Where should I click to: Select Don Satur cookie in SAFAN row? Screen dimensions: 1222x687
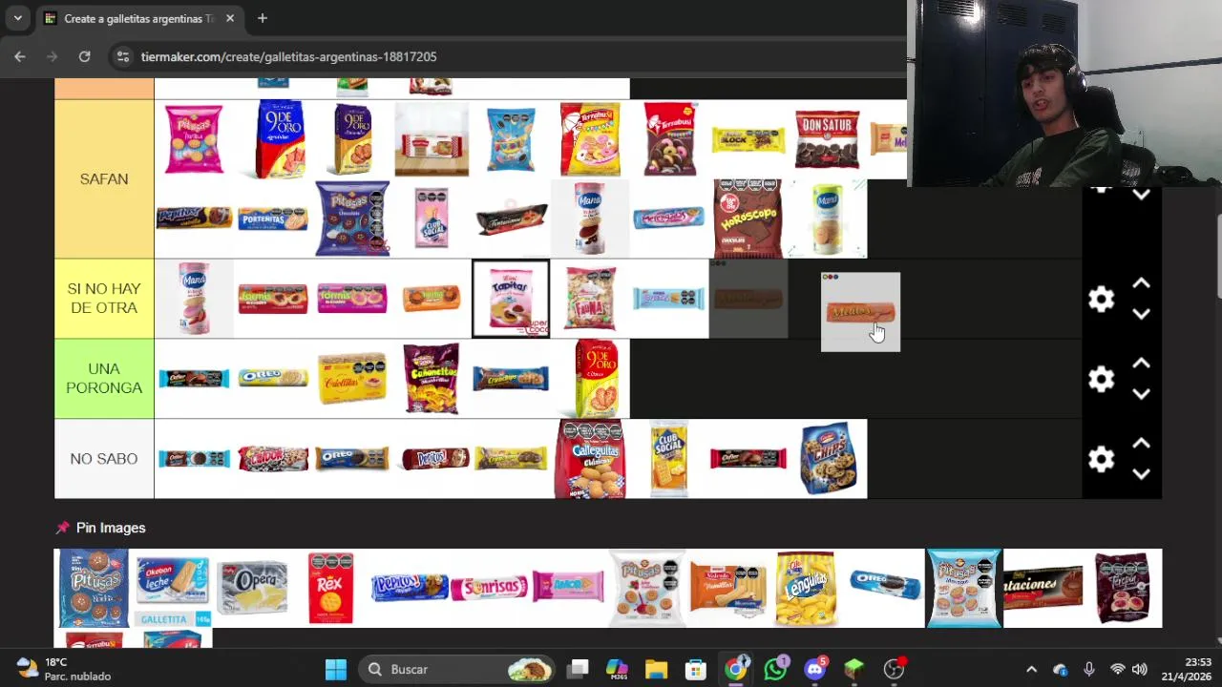tap(828, 139)
